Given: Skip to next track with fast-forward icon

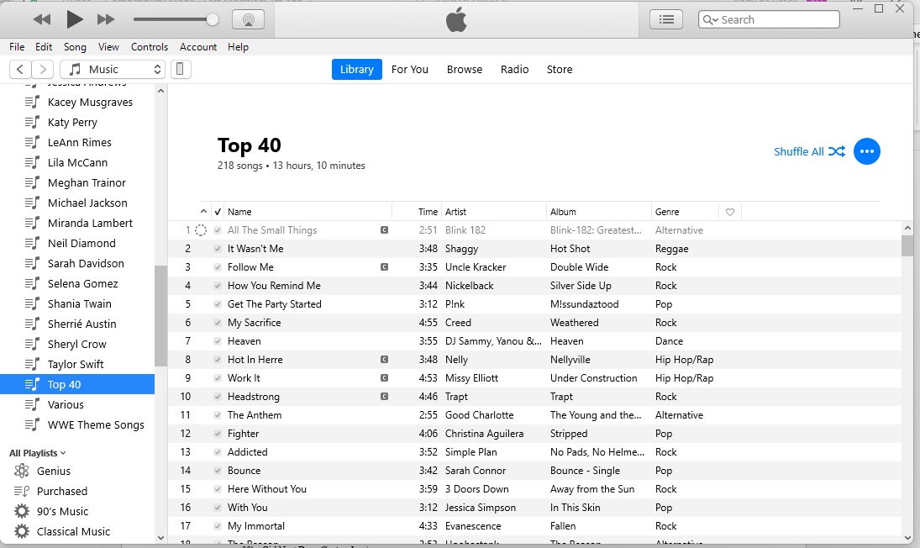Looking at the screenshot, I should pyautogui.click(x=103, y=18).
